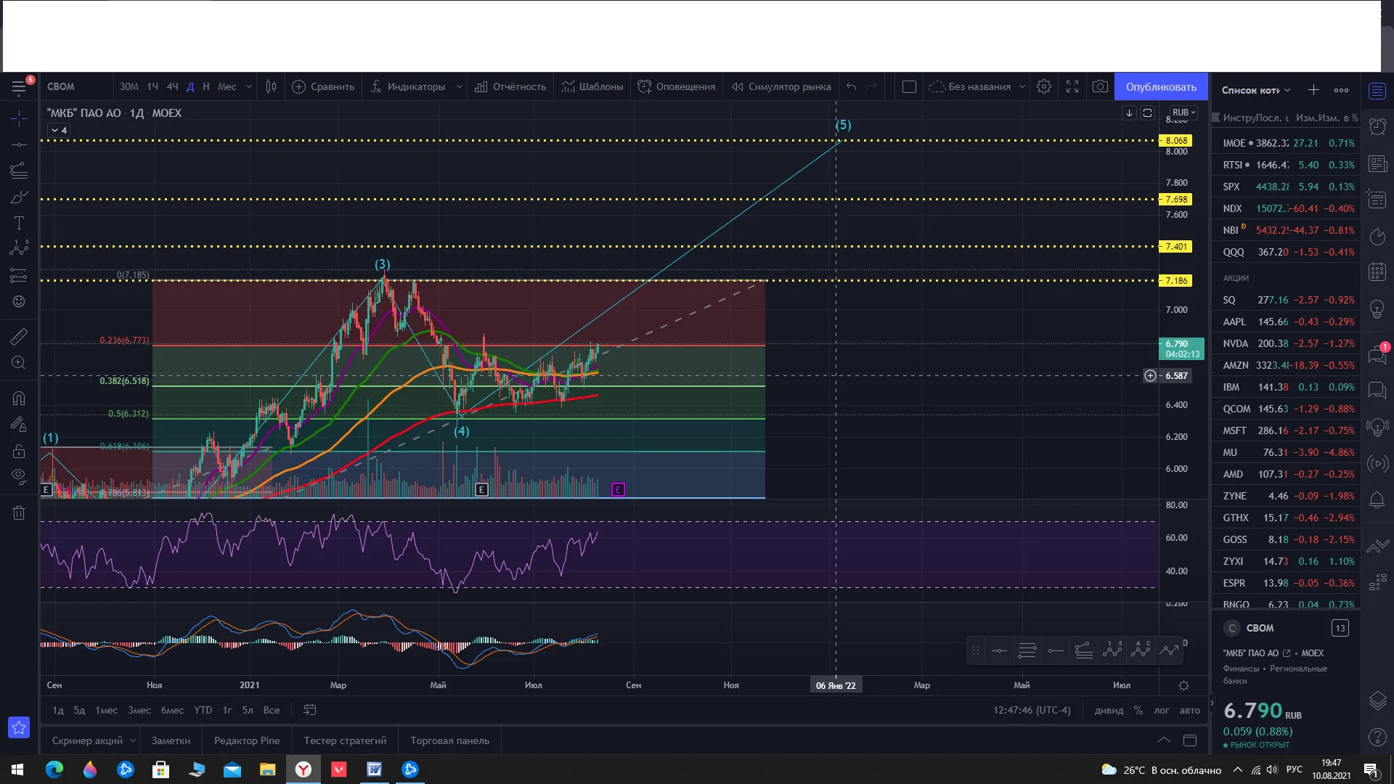Screen dimensions: 1394x784
Task: Toggle the дивид dividend adjustment
Action: (1109, 710)
